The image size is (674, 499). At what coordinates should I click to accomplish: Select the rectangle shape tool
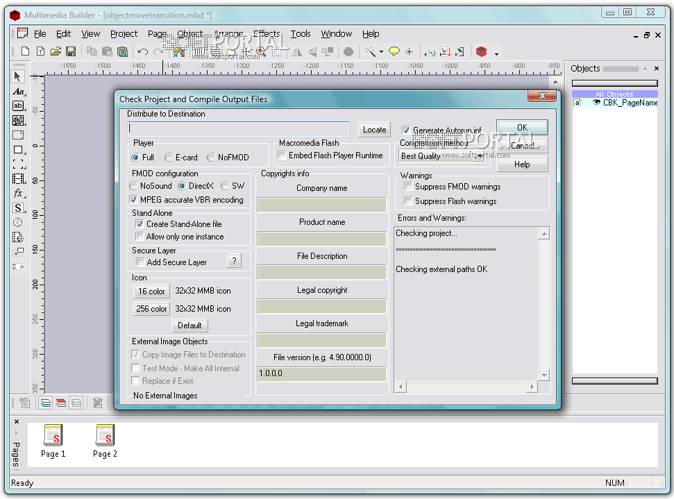[18, 150]
